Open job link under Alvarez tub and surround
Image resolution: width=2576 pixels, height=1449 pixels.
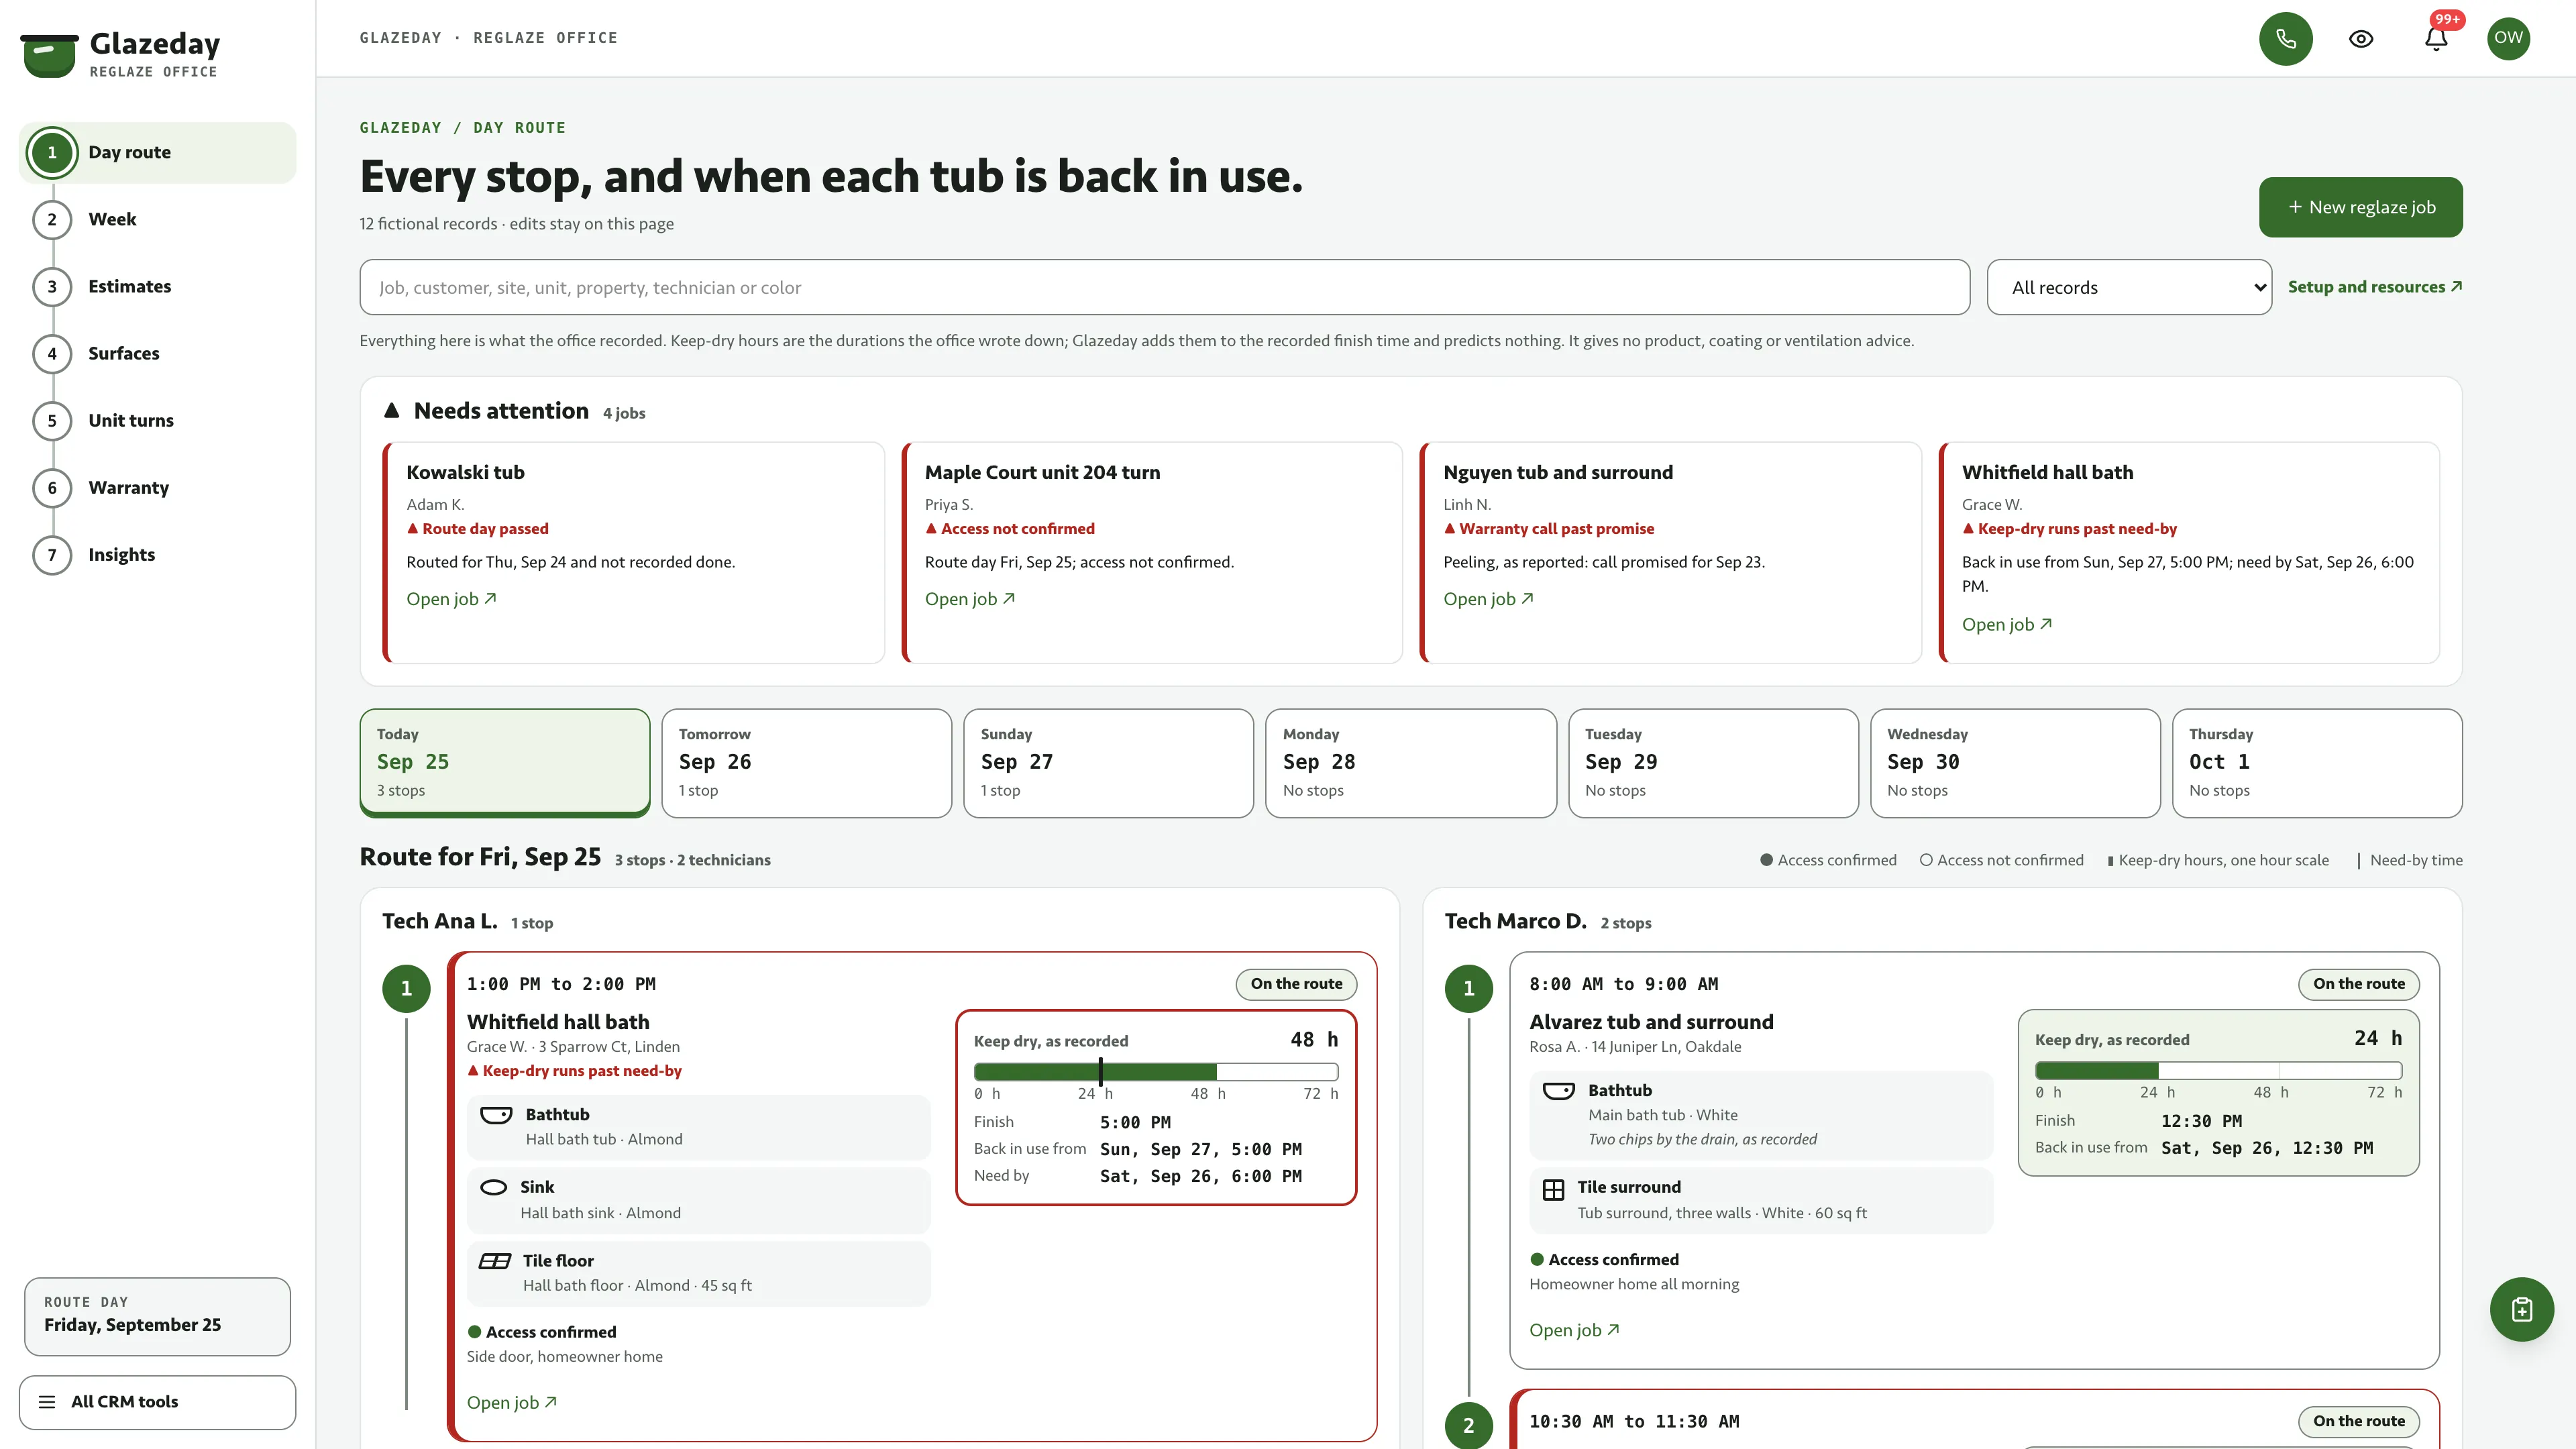pyautogui.click(x=1574, y=1330)
